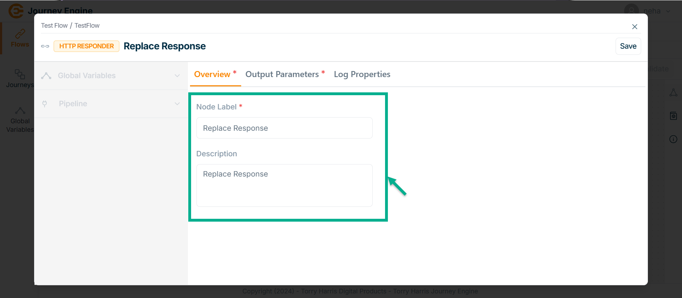Viewport: 682px width, 298px height.
Task: Click the HTTP responder link icon
Action: tap(45, 46)
